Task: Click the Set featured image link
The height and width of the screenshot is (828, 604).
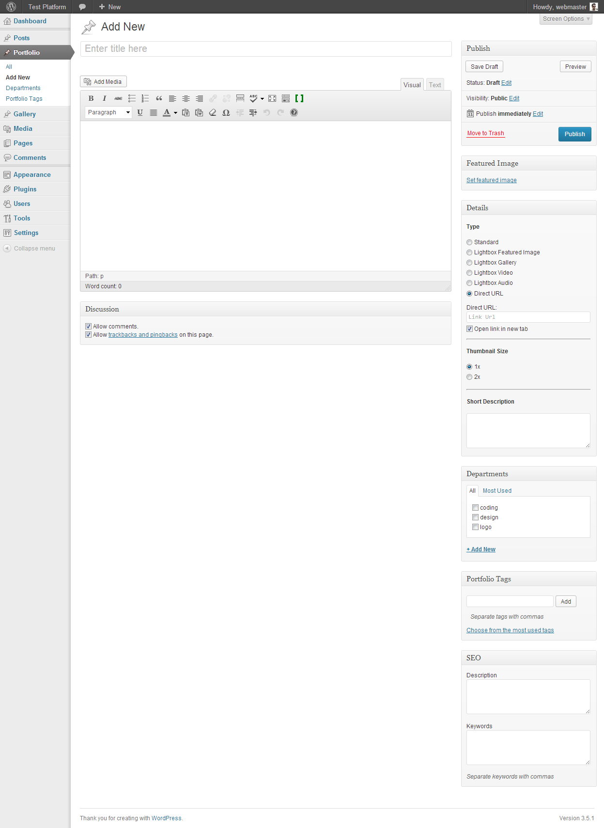Action: pos(491,180)
